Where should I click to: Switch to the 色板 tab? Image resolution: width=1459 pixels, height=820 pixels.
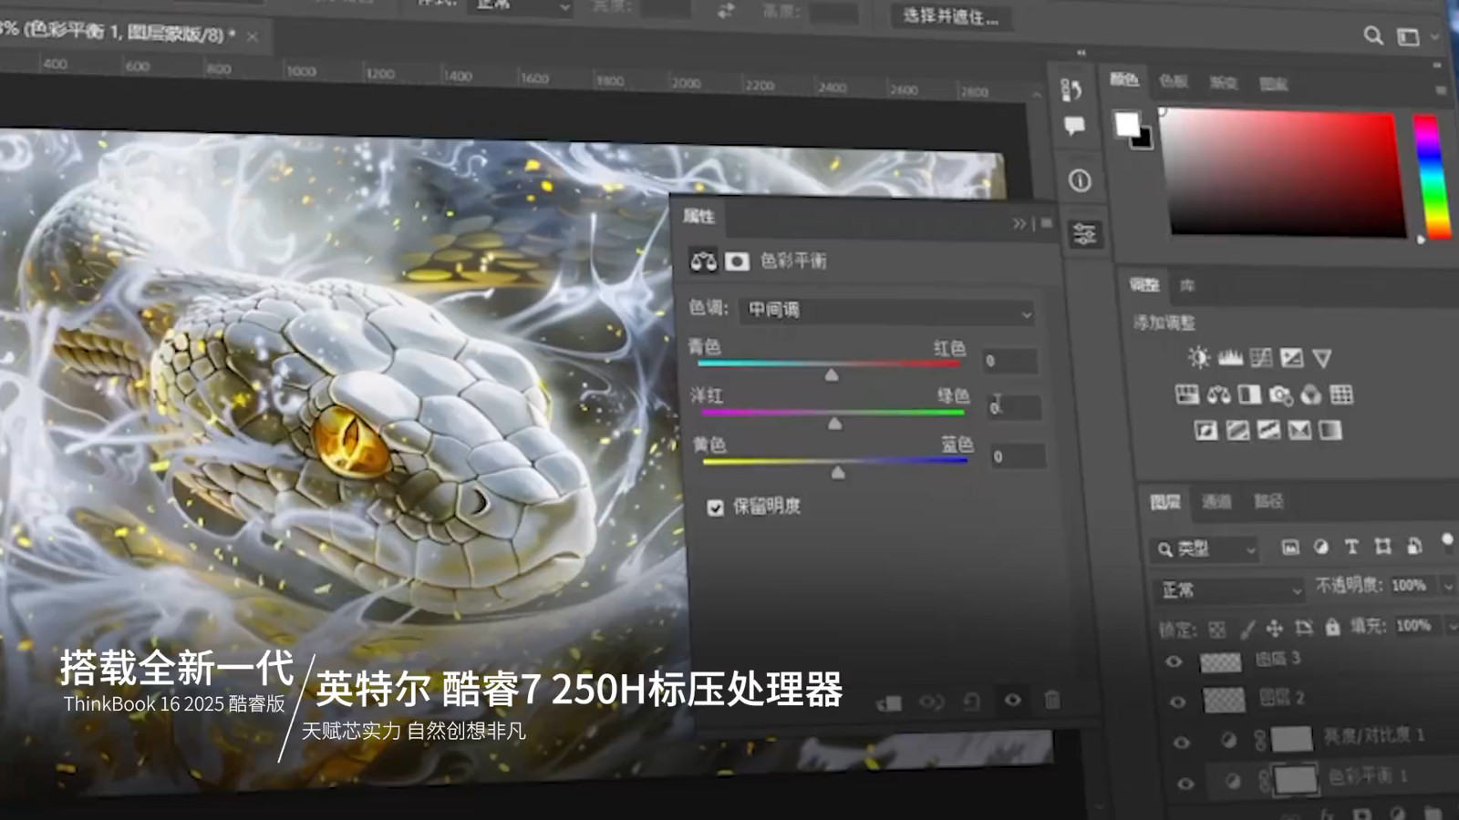(1173, 81)
